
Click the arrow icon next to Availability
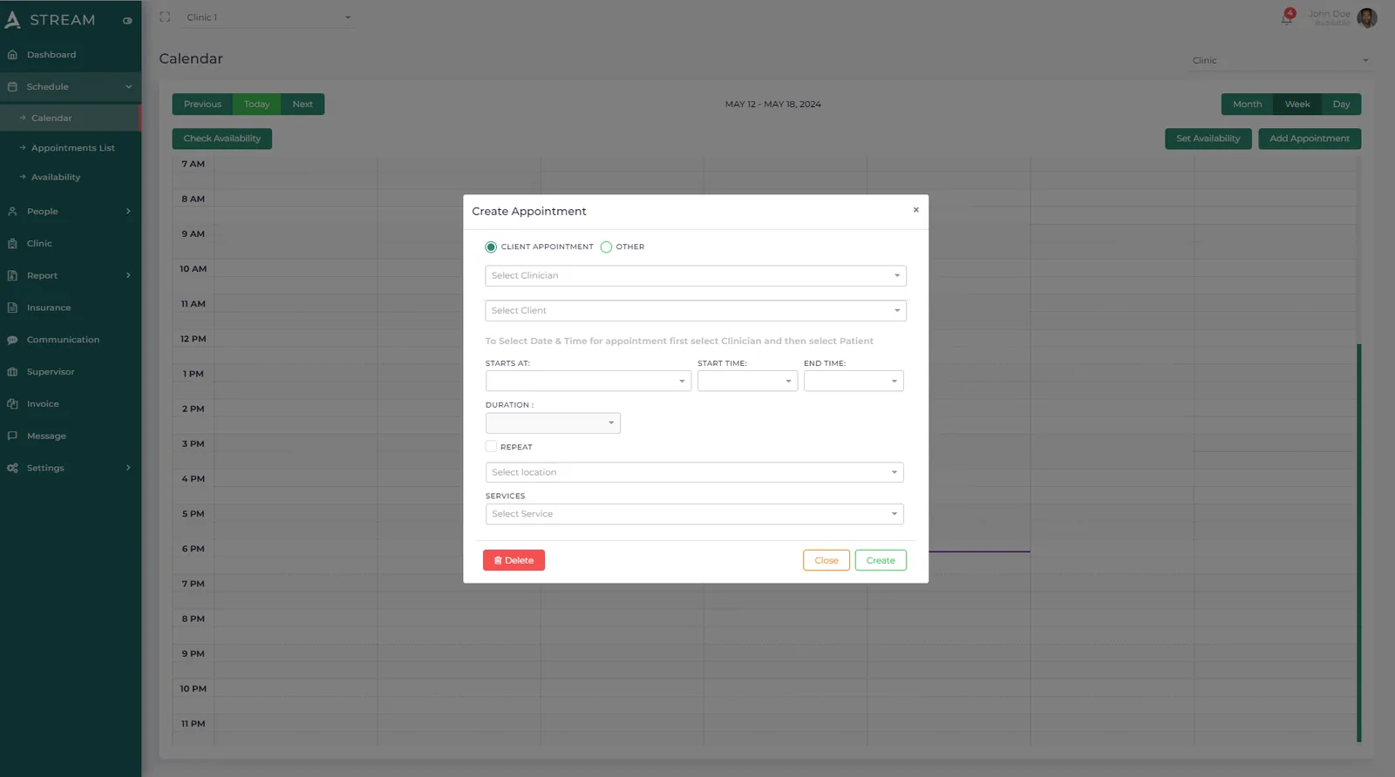tap(23, 178)
